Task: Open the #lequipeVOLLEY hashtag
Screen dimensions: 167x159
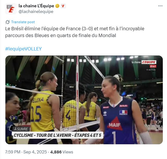Action: [23, 49]
